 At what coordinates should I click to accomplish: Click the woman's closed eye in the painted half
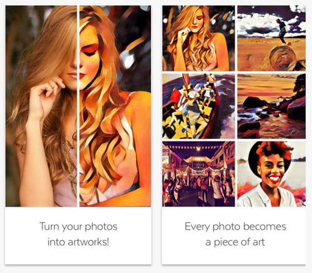(x=90, y=51)
